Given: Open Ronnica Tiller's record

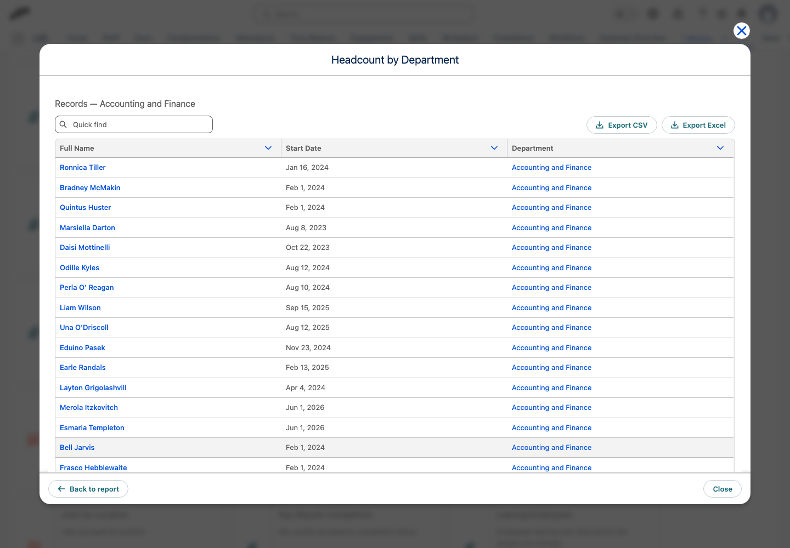Looking at the screenshot, I should [x=83, y=168].
